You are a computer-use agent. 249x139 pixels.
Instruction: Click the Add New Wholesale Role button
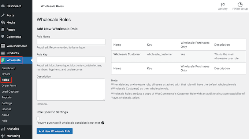pyautogui.click(x=55, y=131)
